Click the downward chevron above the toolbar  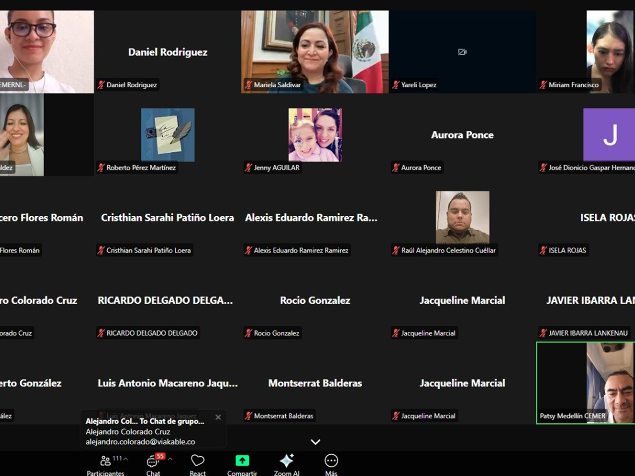[x=316, y=442]
